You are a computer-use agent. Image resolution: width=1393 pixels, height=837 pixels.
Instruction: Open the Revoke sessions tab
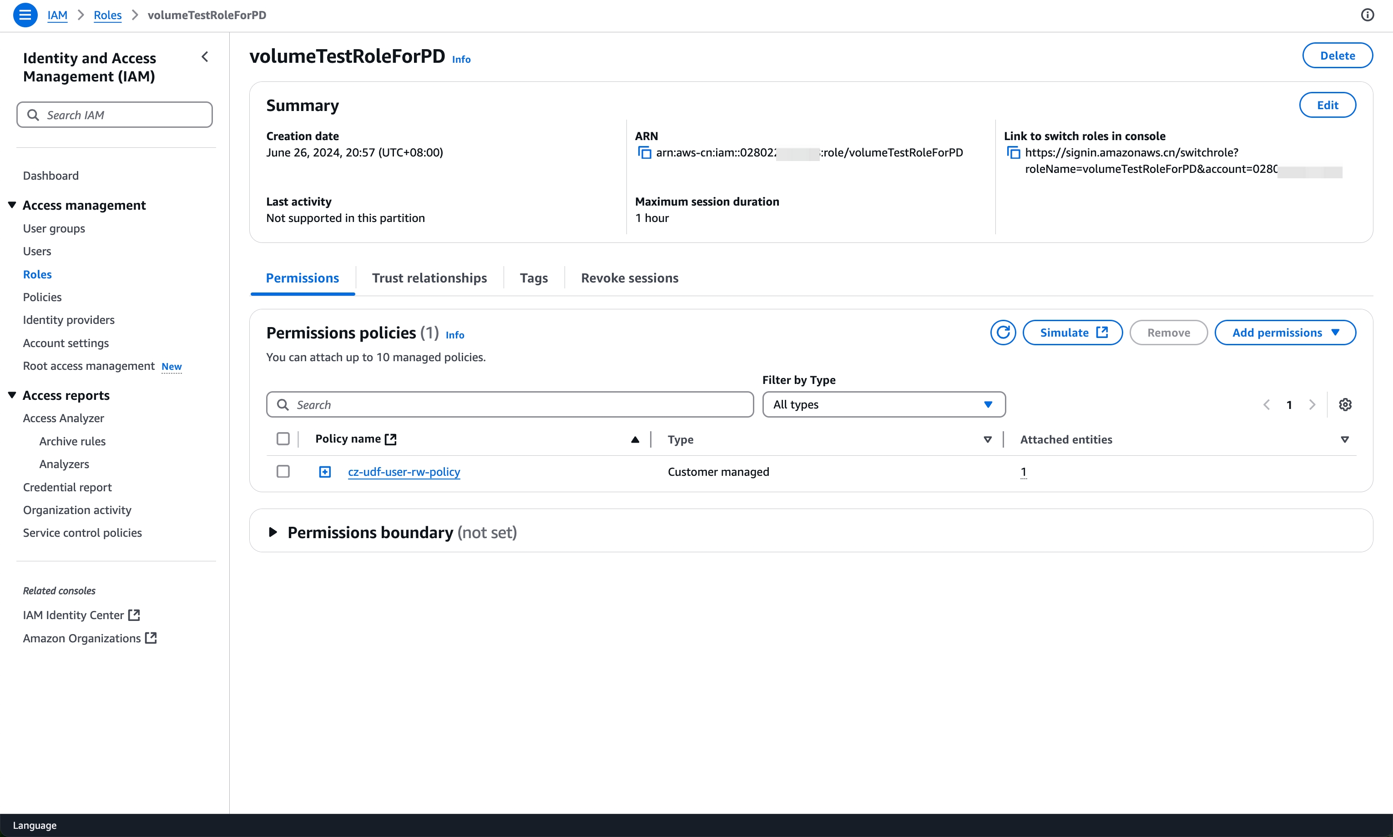629,278
